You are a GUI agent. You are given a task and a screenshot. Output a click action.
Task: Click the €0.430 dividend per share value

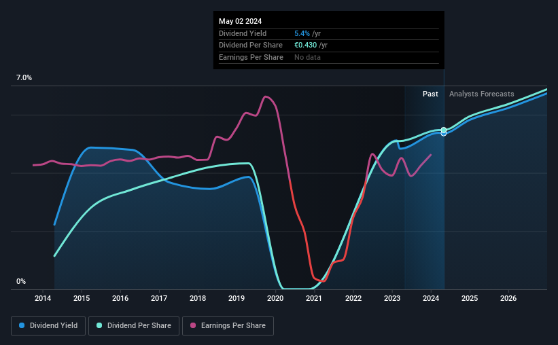305,46
